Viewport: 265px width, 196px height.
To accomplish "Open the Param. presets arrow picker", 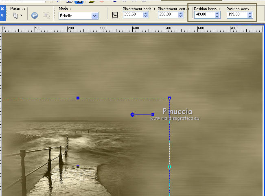I will tap(15, 15).
